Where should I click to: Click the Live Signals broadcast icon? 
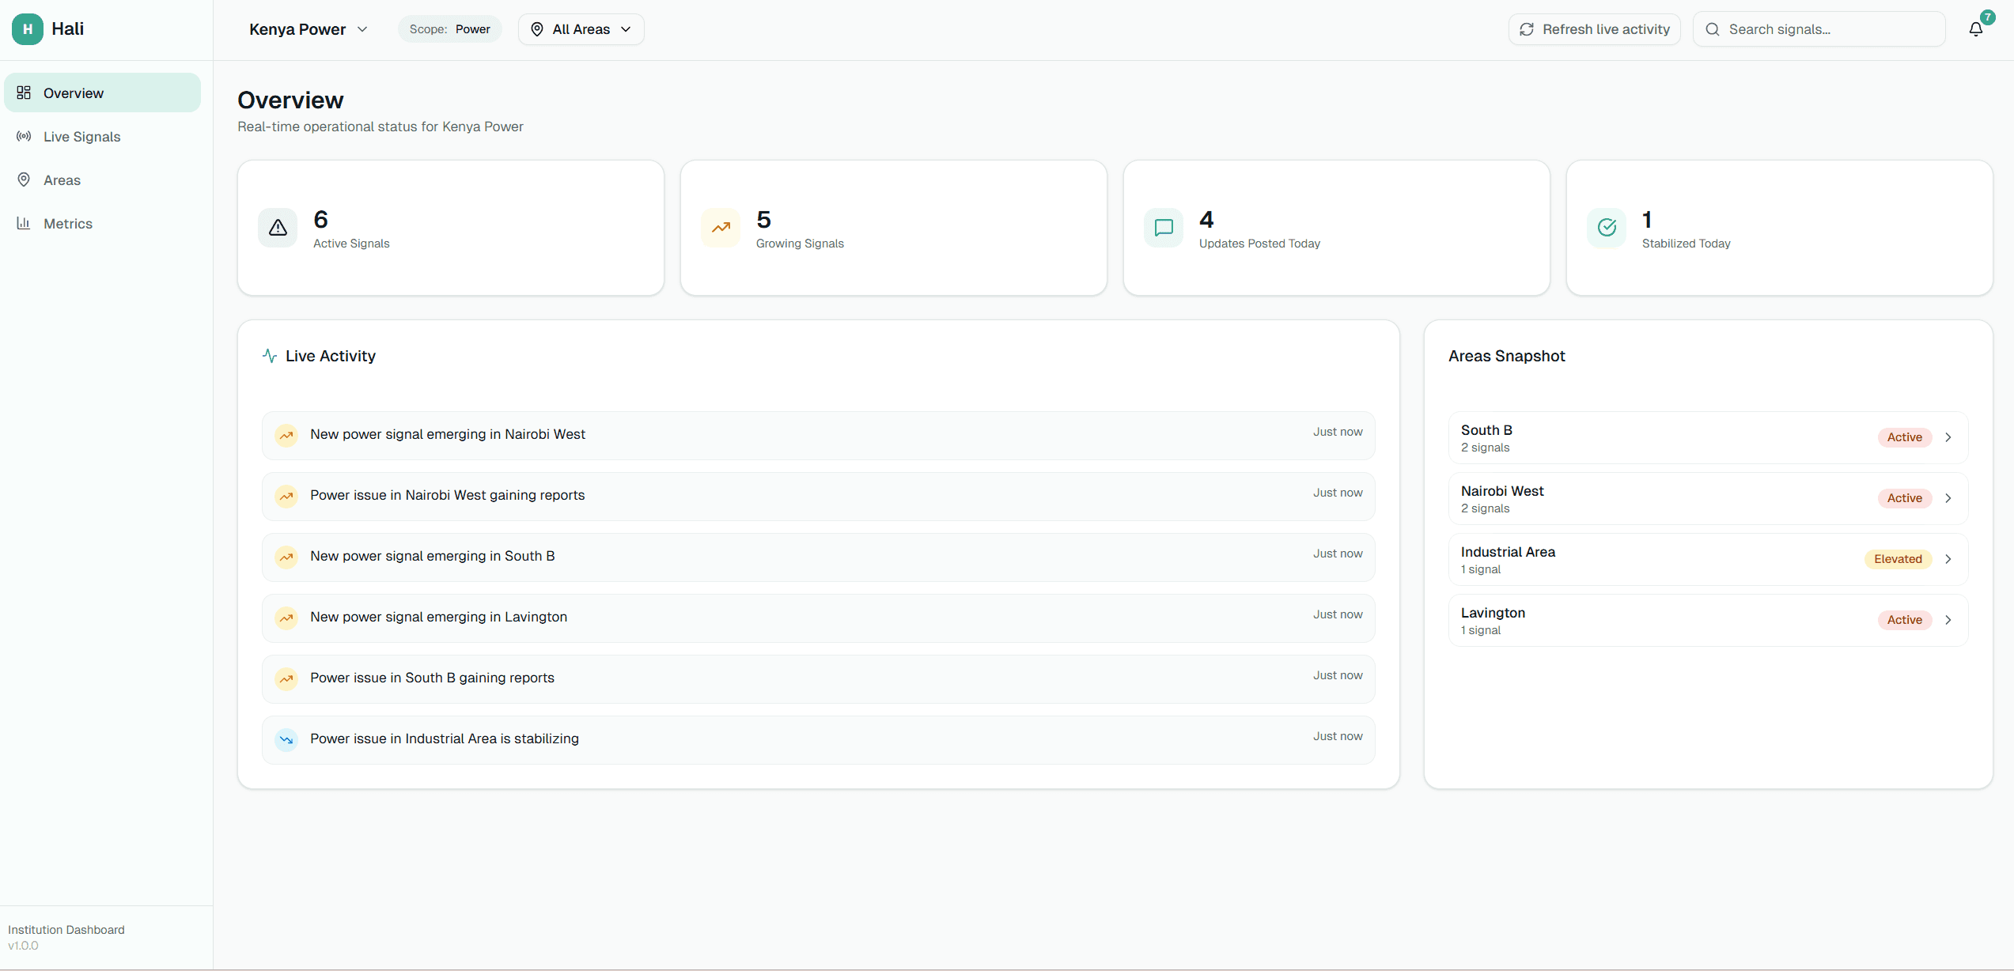pos(24,136)
